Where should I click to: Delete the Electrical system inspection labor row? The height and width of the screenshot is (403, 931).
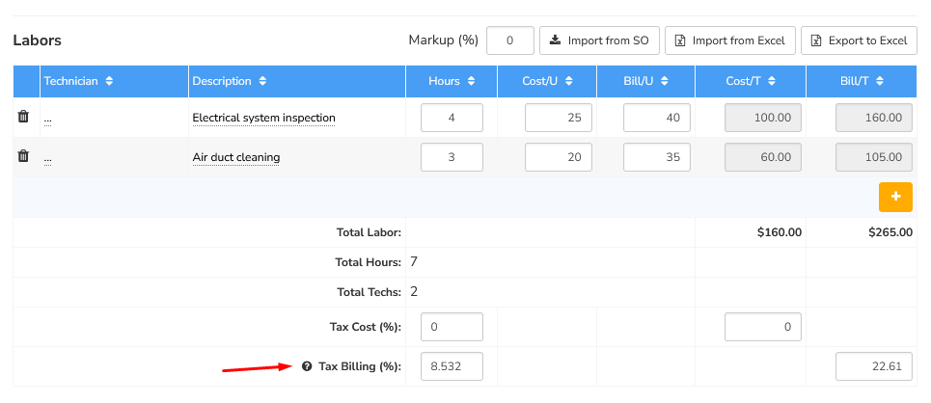pos(23,117)
